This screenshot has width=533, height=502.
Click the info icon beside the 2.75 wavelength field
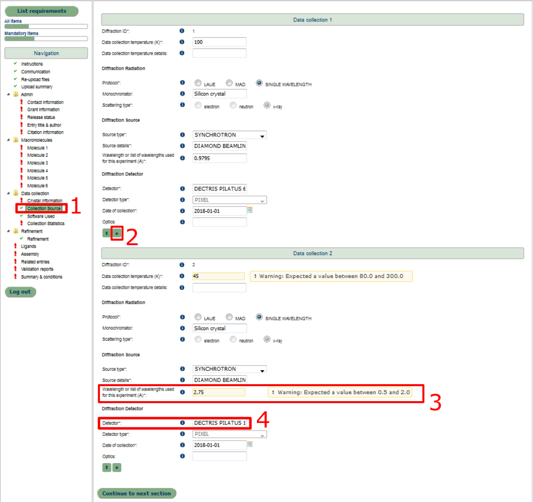(x=182, y=392)
